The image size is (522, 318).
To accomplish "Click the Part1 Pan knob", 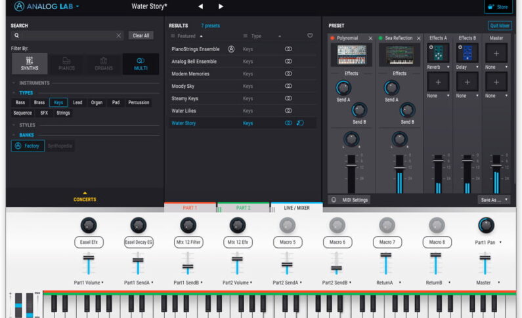I will coord(486,226).
